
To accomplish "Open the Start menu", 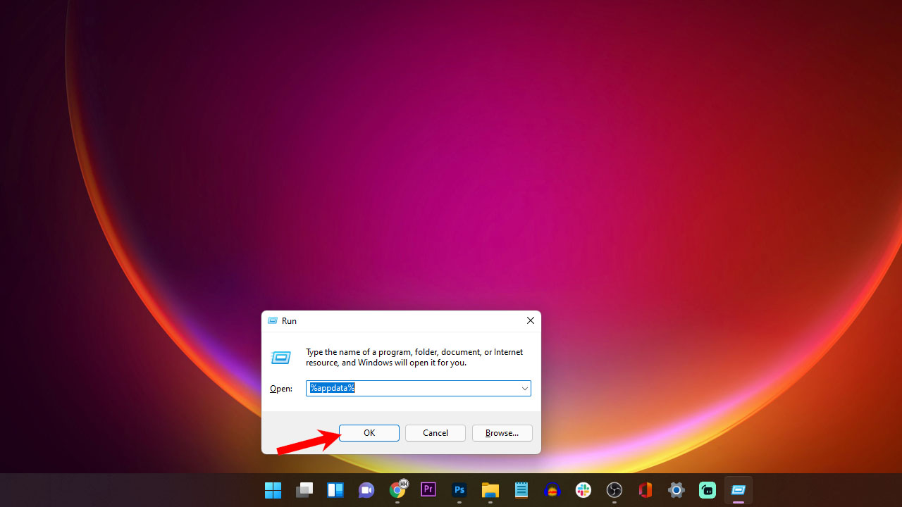I will tap(273, 489).
